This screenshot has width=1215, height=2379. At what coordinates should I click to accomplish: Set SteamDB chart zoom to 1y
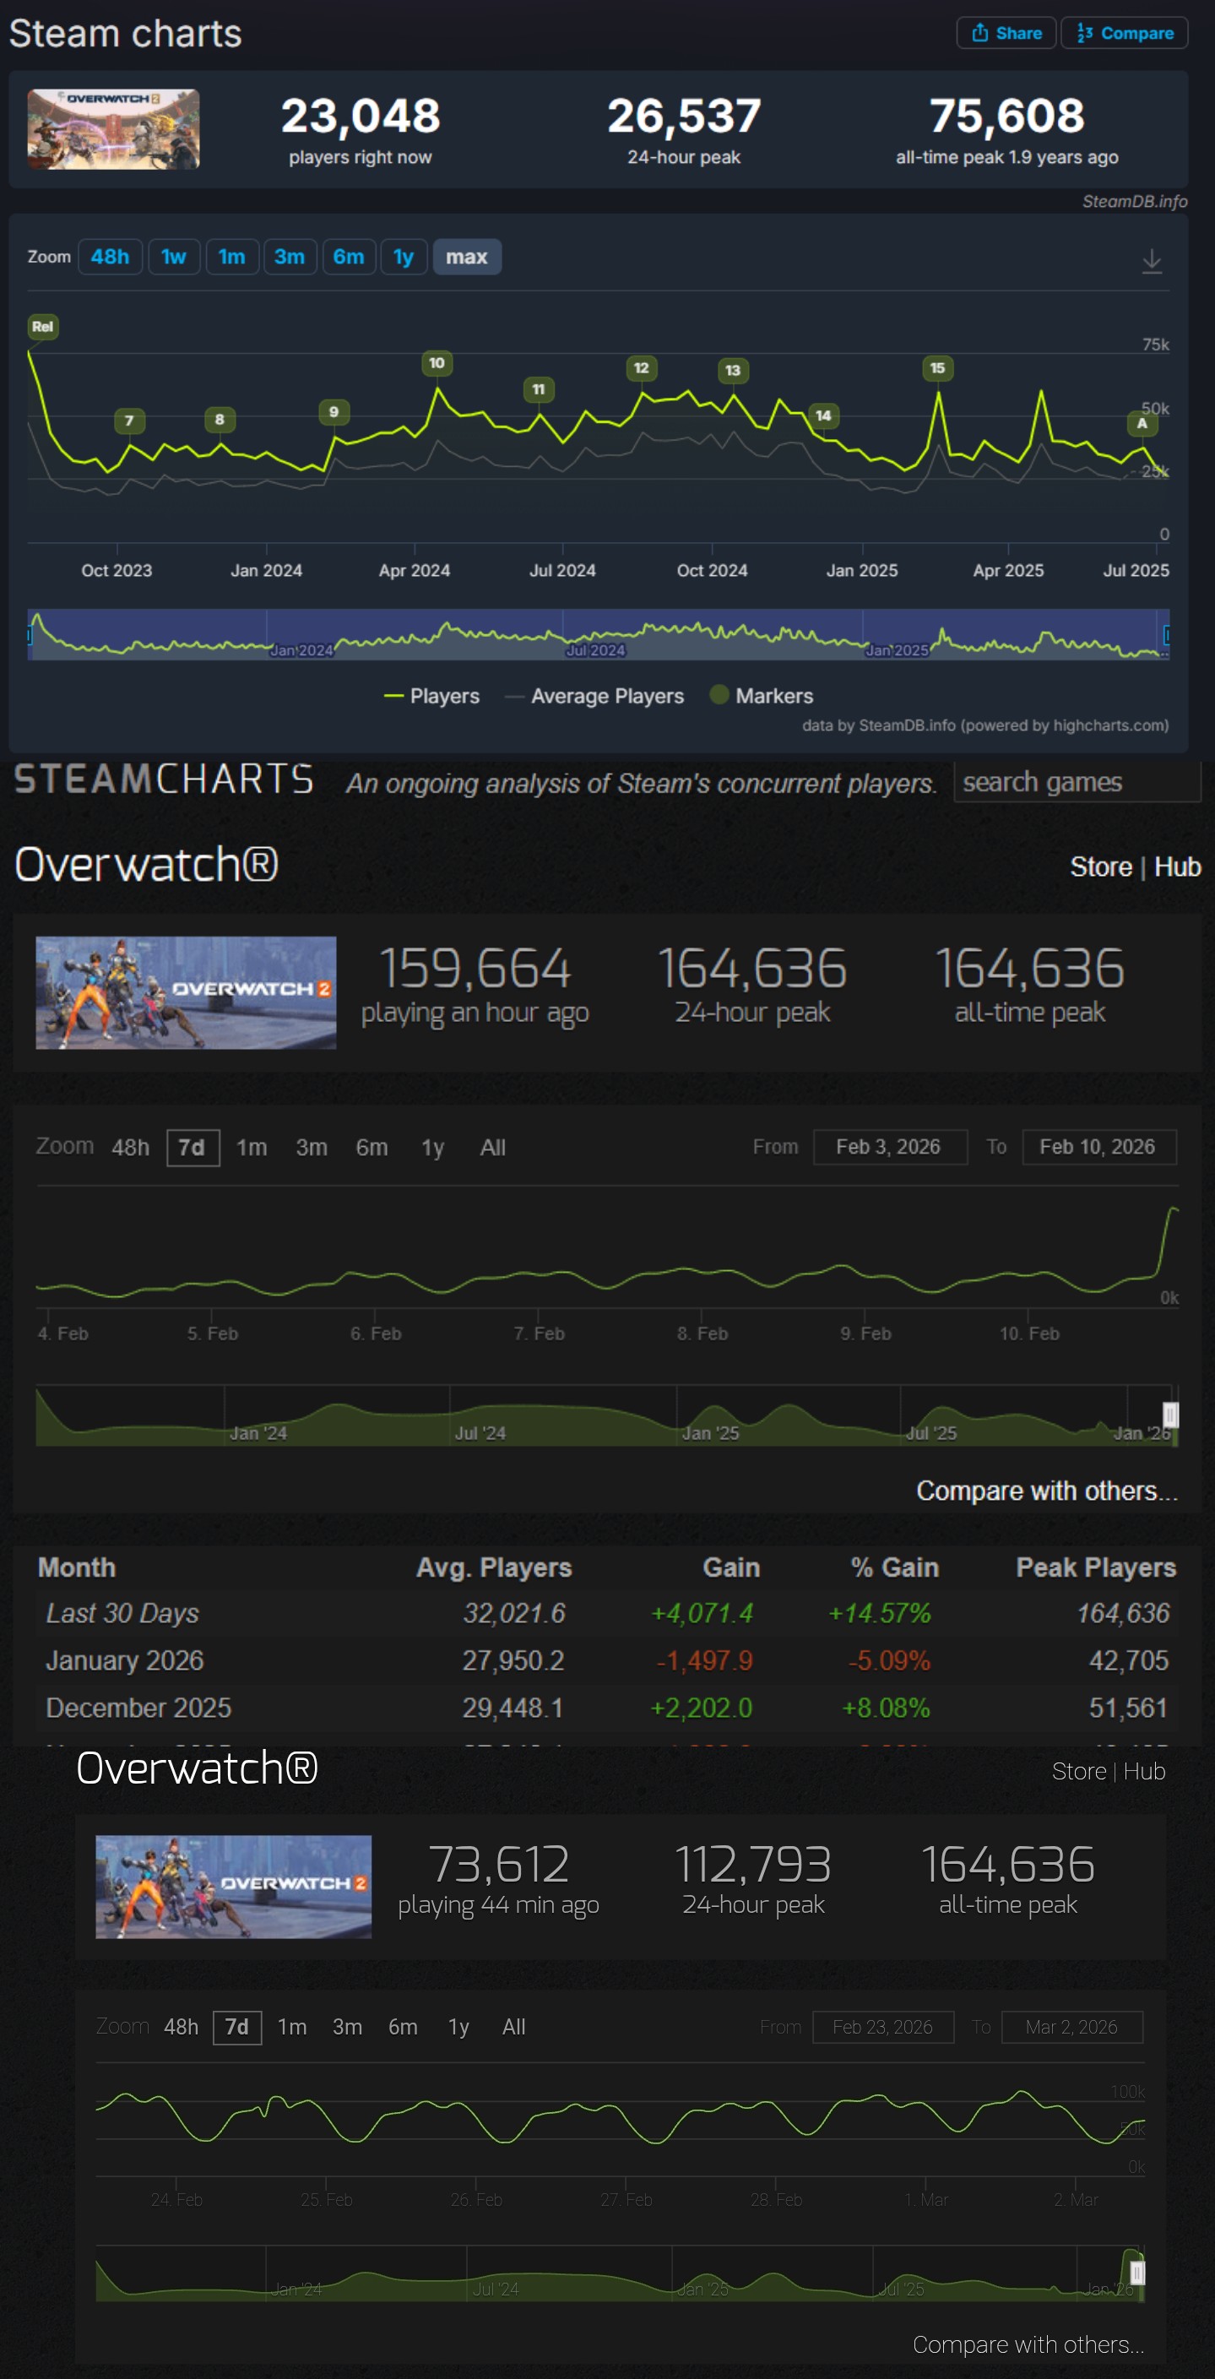[x=404, y=257]
